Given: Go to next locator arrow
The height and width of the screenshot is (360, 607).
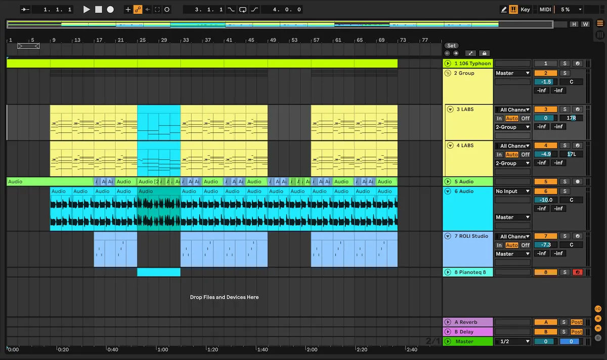Looking at the screenshot, I should (x=456, y=53).
